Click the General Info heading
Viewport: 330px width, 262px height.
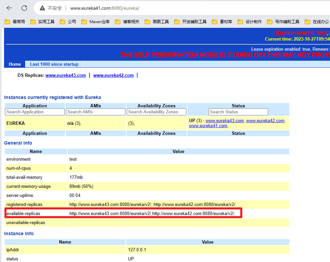pos(18,143)
